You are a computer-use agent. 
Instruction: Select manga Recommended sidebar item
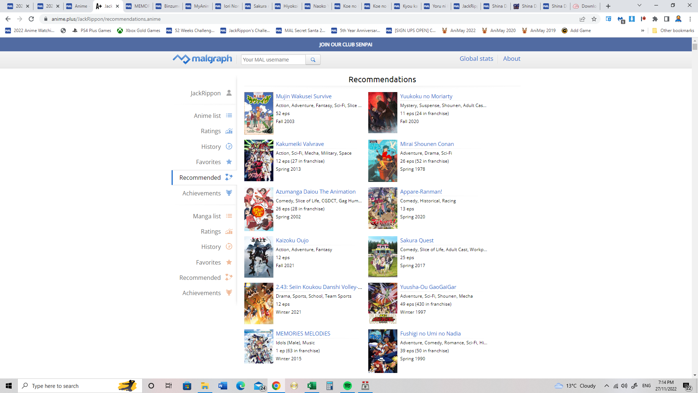(200, 278)
